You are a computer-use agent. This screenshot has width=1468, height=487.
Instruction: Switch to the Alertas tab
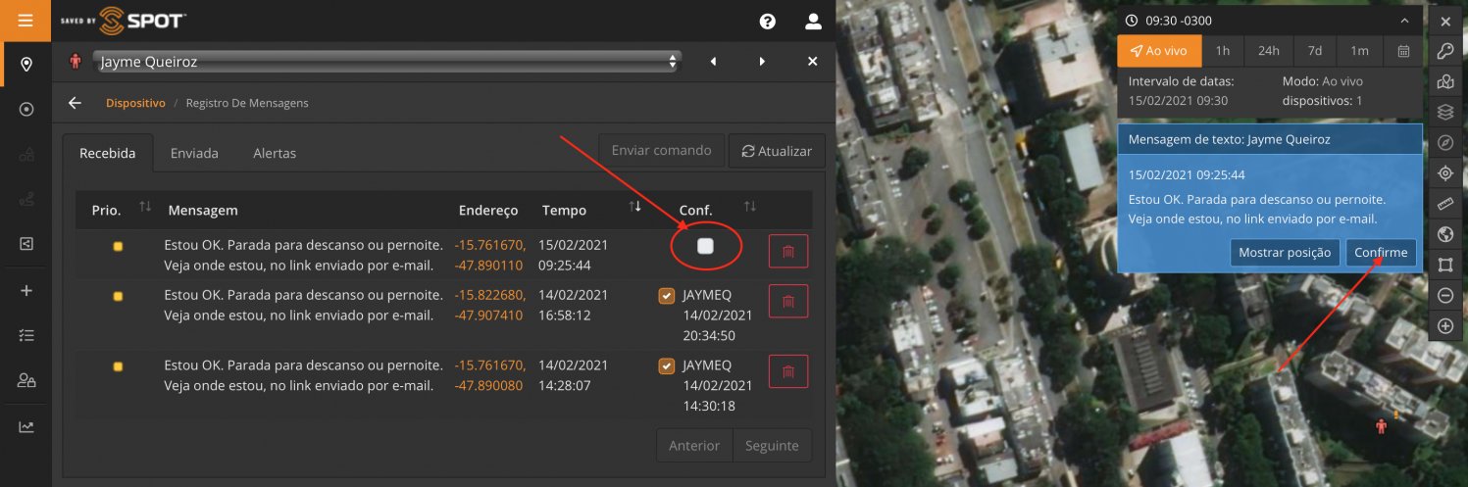pos(275,153)
